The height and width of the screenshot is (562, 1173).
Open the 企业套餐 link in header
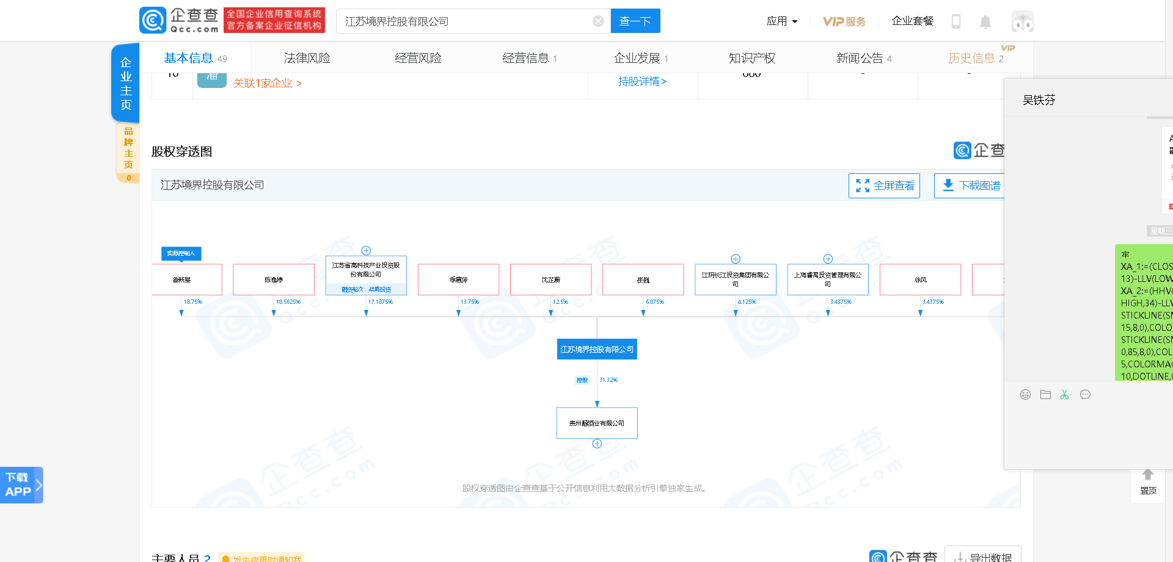(x=912, y=21)
